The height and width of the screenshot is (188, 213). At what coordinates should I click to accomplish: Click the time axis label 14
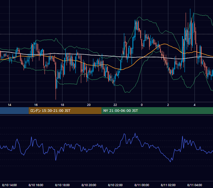point(9,105)
